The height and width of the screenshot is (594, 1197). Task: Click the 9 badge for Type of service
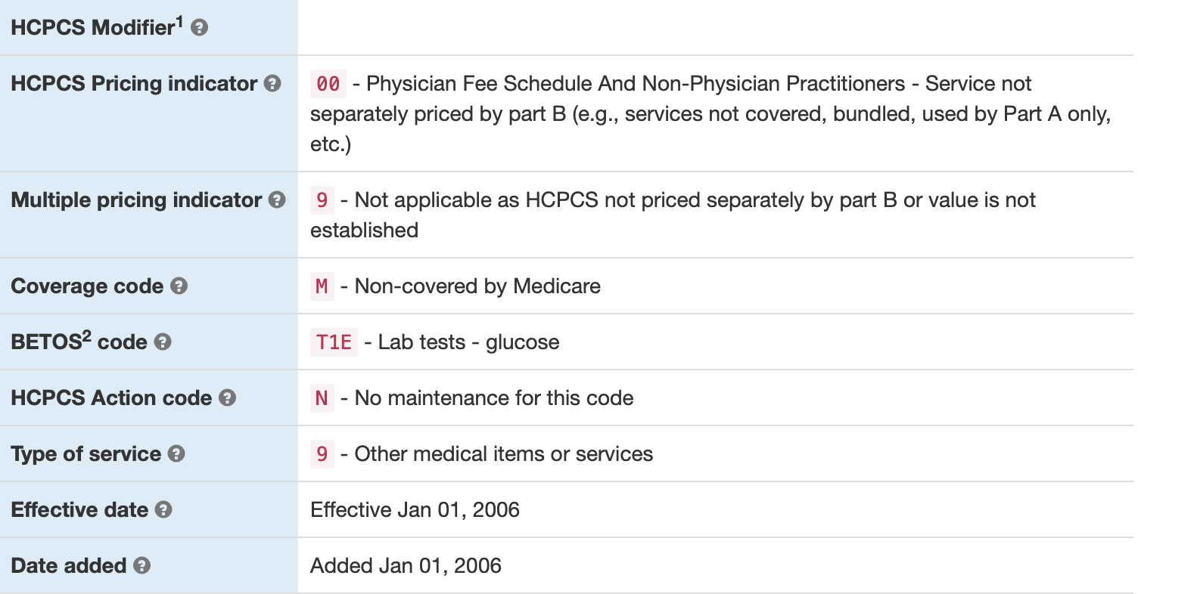point(322,454)
